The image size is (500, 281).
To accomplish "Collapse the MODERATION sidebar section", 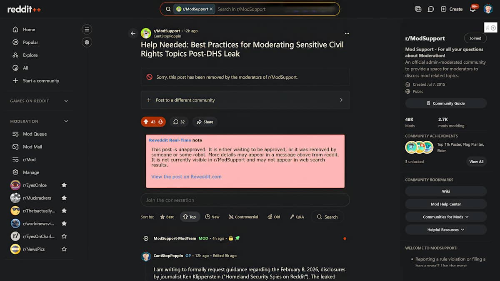I will [x=65, y=121].
